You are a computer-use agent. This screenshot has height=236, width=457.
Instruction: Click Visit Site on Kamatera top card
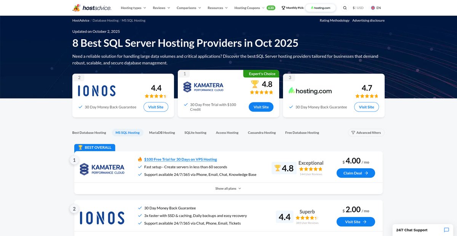pyautogui.click(x=261, y=107)
